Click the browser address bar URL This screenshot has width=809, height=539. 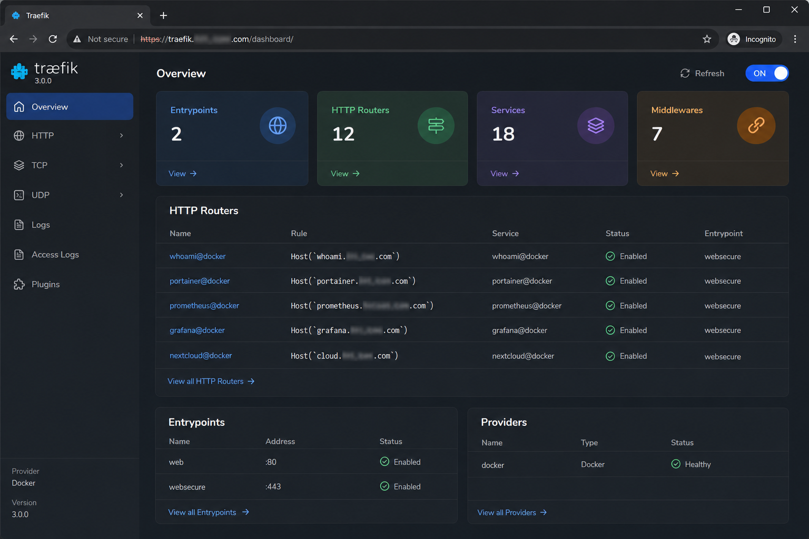pos(217,39)
